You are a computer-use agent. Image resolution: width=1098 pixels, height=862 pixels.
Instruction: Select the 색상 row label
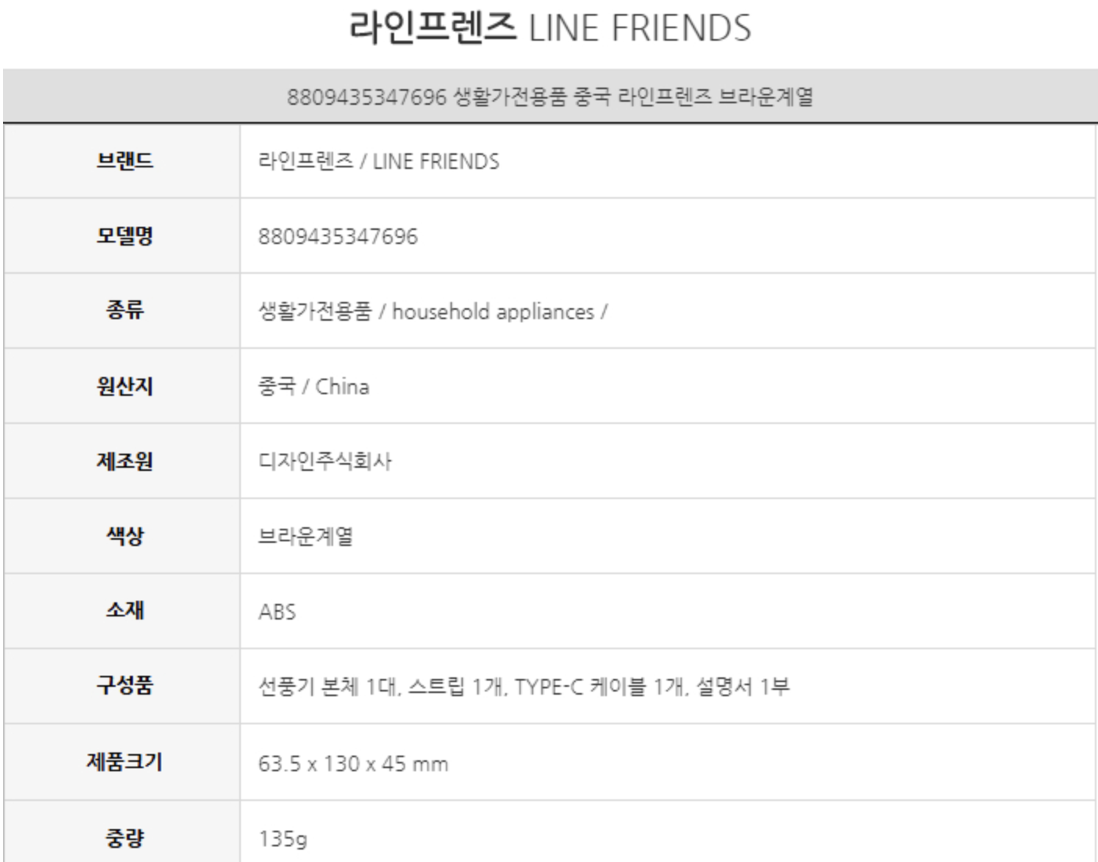pyautogui.click(x=124, y=537)
